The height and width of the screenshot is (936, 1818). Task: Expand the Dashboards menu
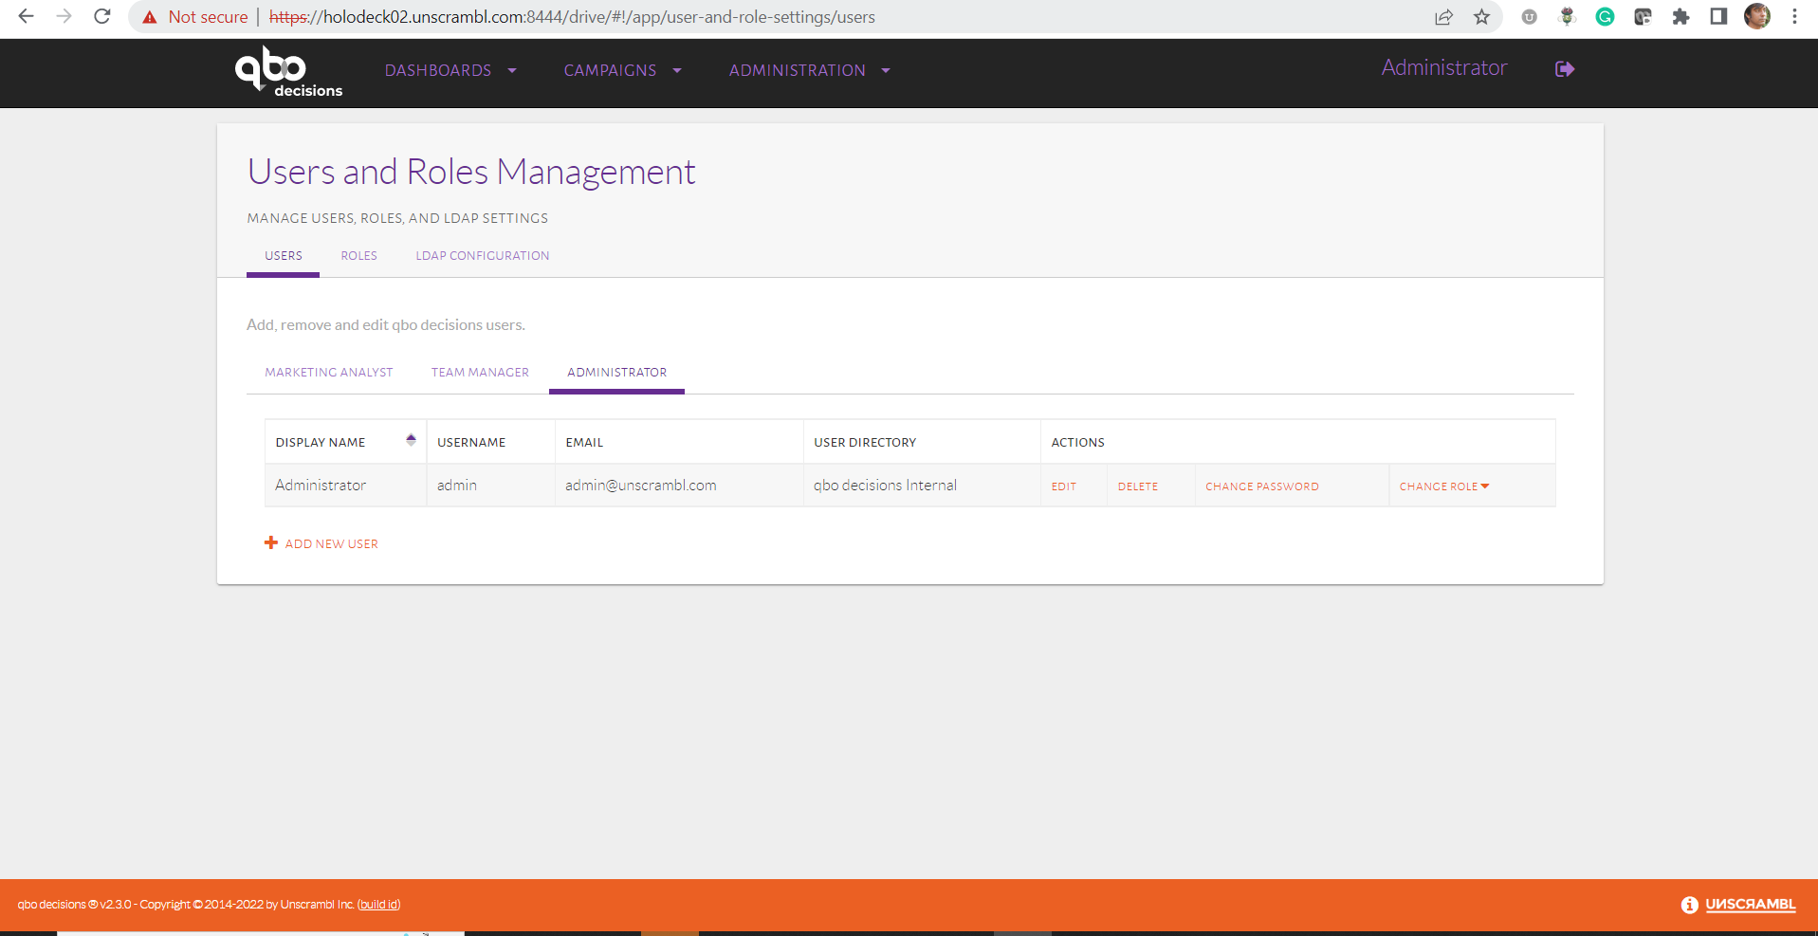(450, 70)
